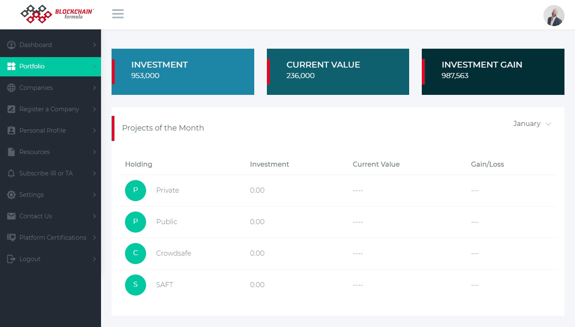Image resolution: width=575 pixels, height=327 pixels.
Task: Click the Companies globe icon
Action: pyautogui.click(x=11, y=88)
